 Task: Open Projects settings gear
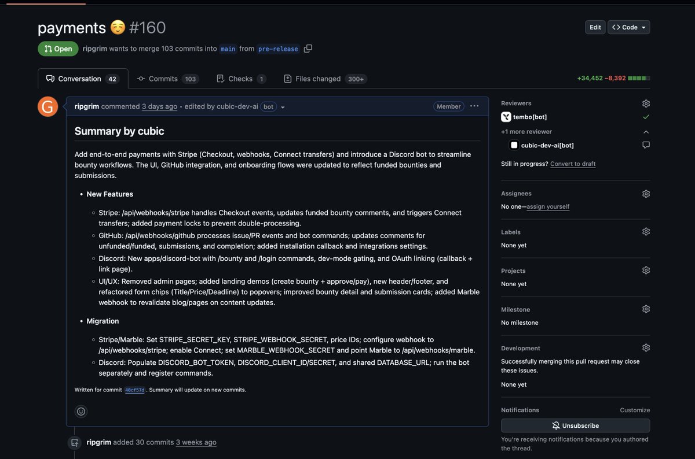point(646,271)
